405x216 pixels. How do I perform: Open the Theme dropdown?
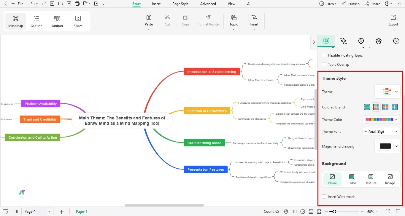pos(387,92)
